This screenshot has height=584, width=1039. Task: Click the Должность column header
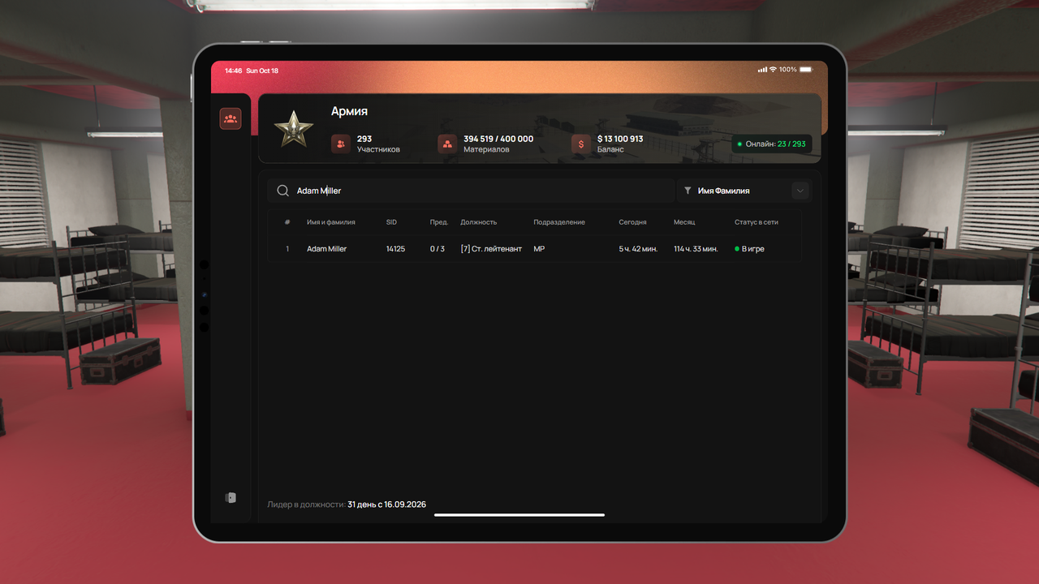point(479,222)
